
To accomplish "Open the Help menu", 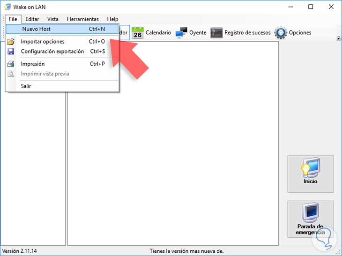I will (112, 19).
